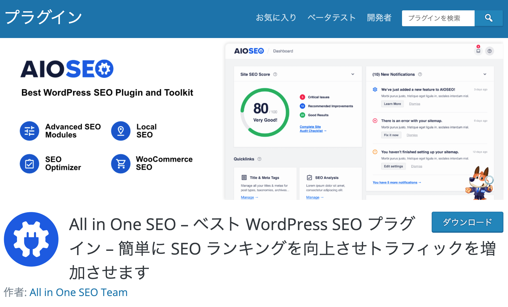Dismiss the new feature notification
This screenshot has width=508, height=307.
tap(414, 104)
